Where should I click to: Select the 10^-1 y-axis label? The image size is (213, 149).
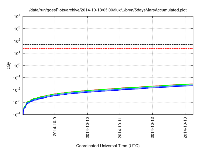[17, 78]
